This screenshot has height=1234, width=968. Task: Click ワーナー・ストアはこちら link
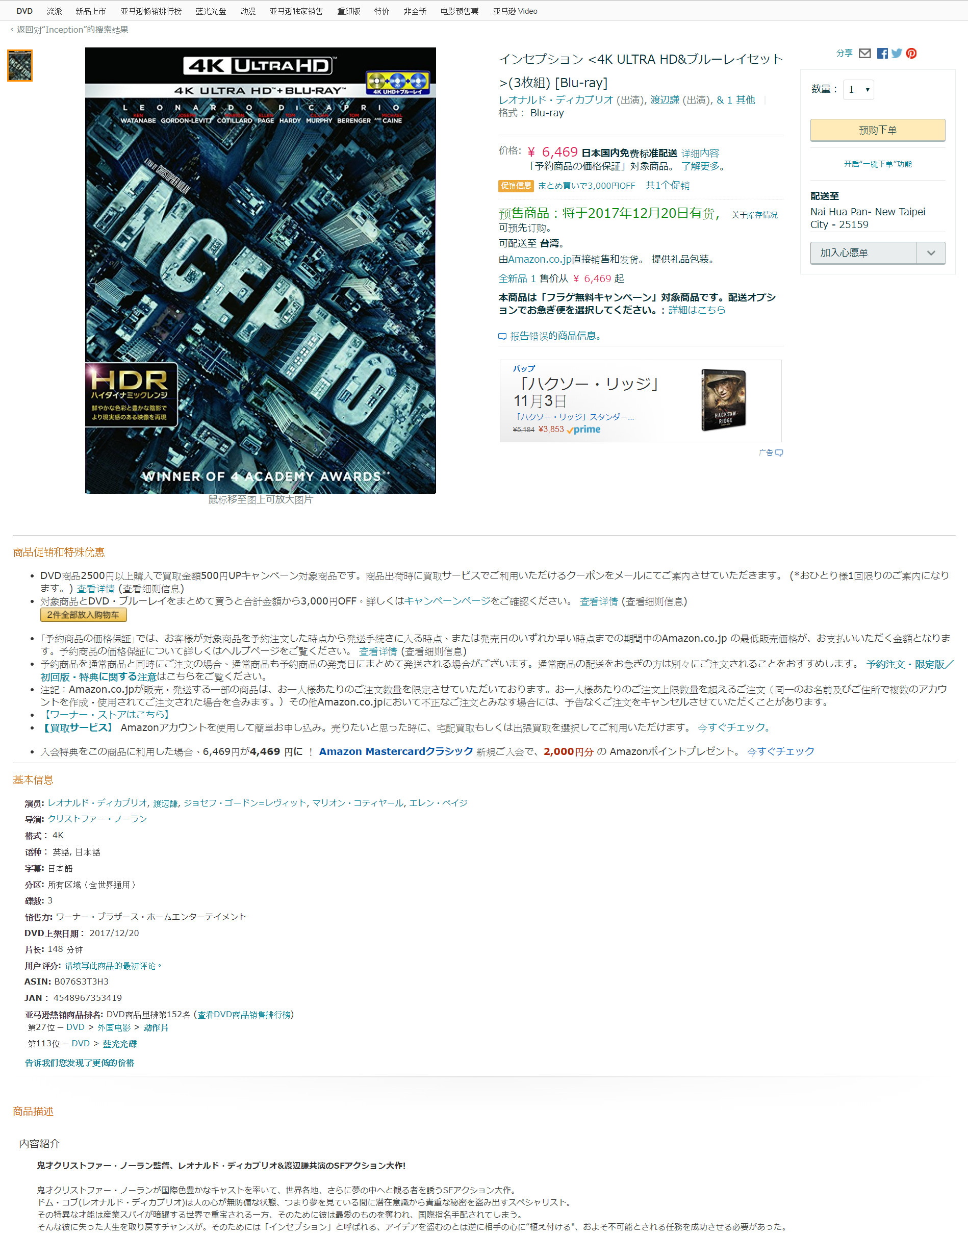point(107,715)
